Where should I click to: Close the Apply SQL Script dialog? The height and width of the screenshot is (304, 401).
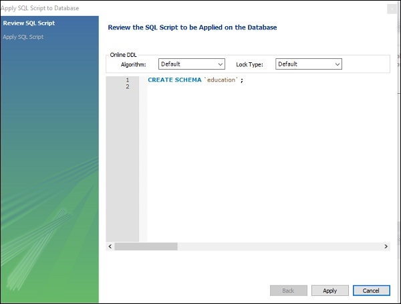392,9
